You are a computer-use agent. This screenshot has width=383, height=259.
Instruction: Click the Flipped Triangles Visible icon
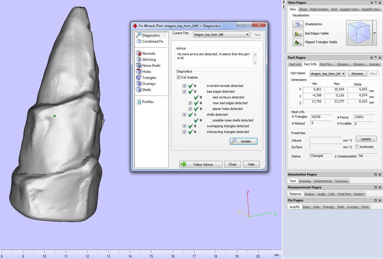(298, 42)
